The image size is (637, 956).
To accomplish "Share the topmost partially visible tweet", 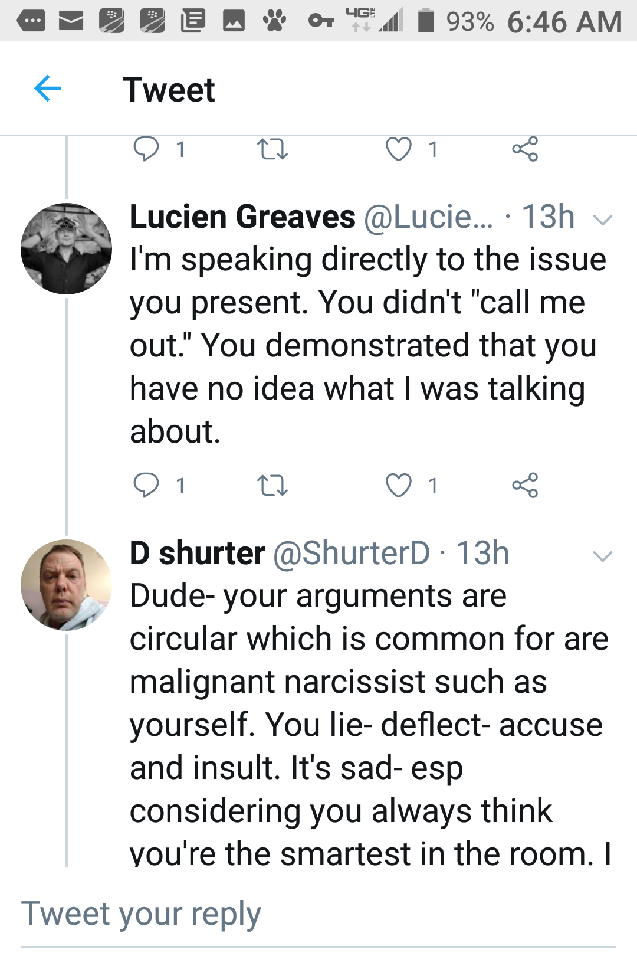I will (525, 149).
